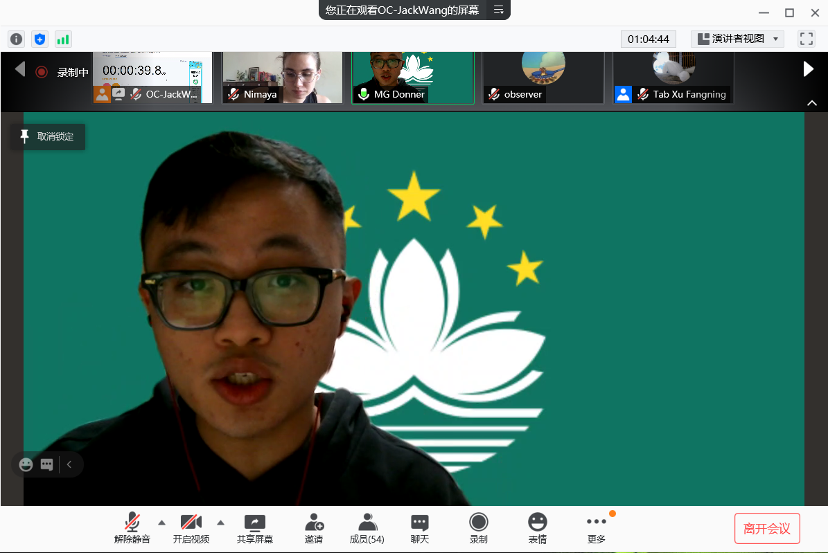Open the 表情 reactions menu
828x553 pixels.
point(538,528)
